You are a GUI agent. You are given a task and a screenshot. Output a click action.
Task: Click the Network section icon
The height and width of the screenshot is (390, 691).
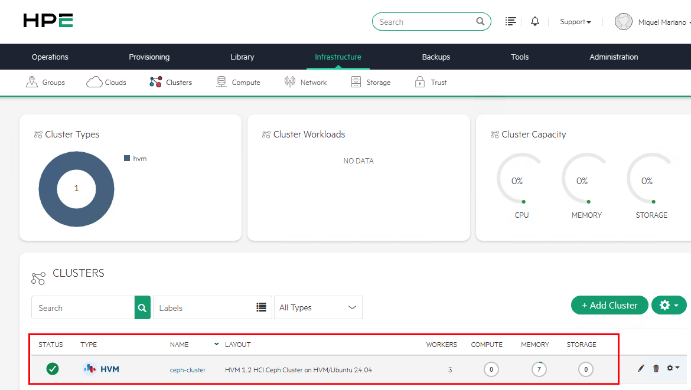click(x=289, y=82)
